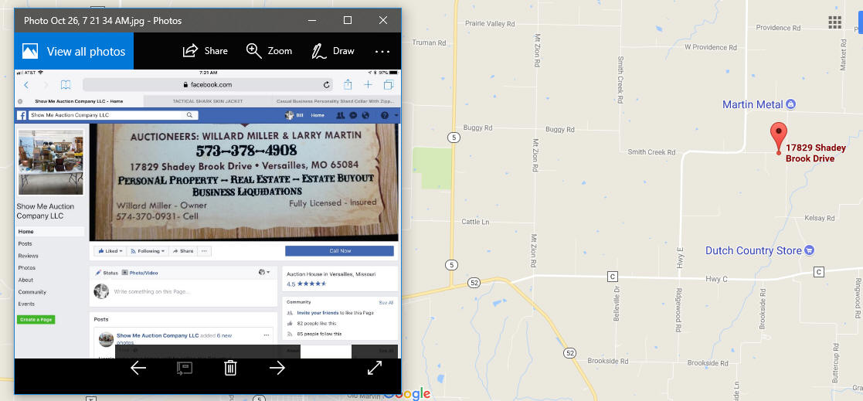This screenshot has width=863, height=401.
Task: Delete photo using trash can icon
Action: click(x=230, y=368)
